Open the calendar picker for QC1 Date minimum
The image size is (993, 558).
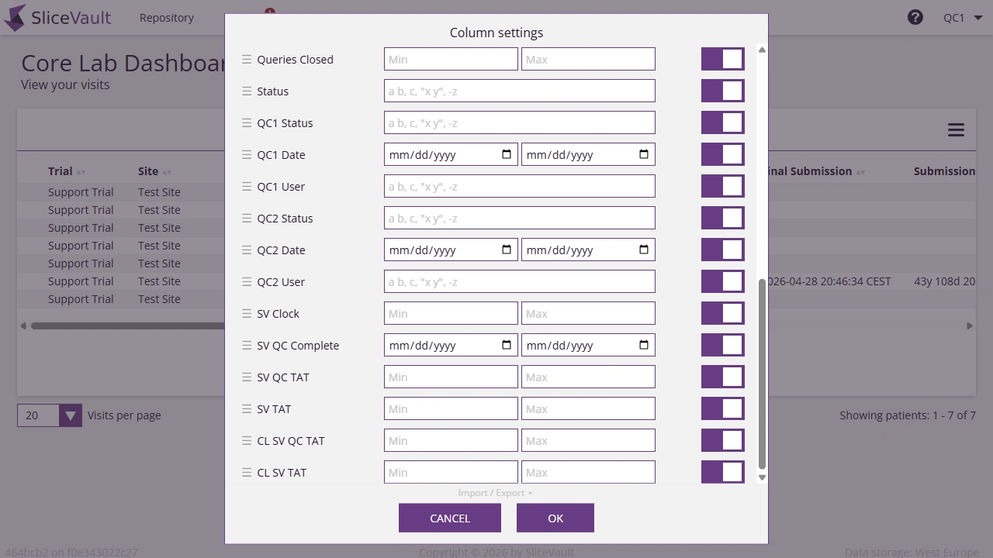click(507, 154)
